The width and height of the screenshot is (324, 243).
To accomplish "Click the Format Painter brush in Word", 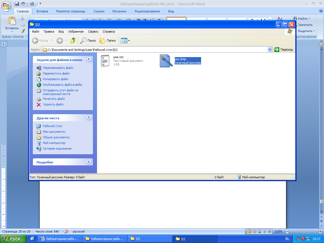I will (x=22, y=31).
